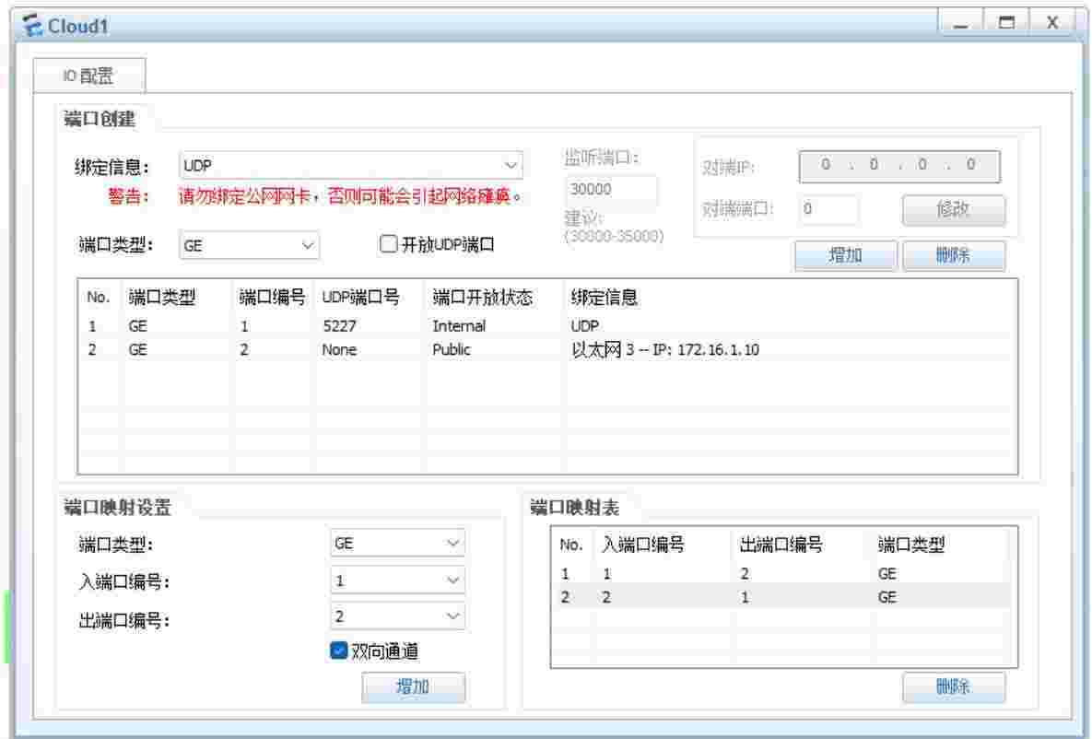Select port row 1 with UDP port 5227
The height and width of the screenshot is (739, 1092).
click(x=369, y=326)
